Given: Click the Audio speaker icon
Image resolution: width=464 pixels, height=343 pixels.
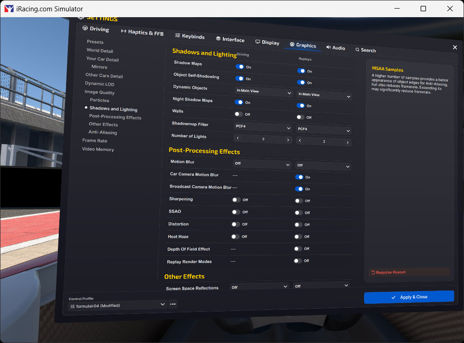Looking at the screenshot, I should tap(328, 47).
